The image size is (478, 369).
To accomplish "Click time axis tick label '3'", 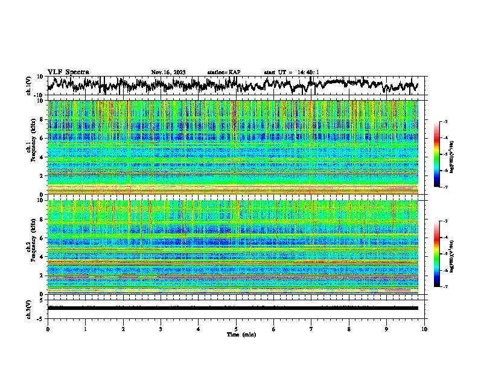I will click(161, 329).
